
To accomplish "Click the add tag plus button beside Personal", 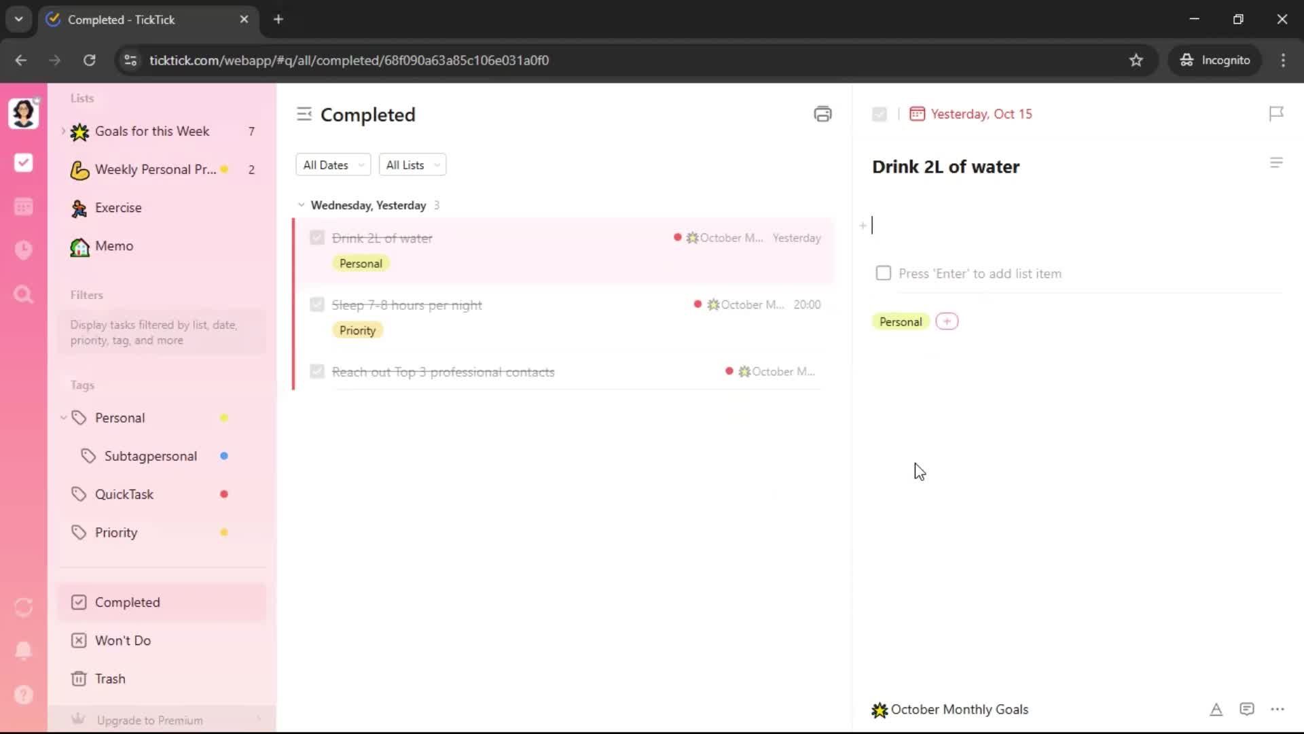I will coord(947,321).
